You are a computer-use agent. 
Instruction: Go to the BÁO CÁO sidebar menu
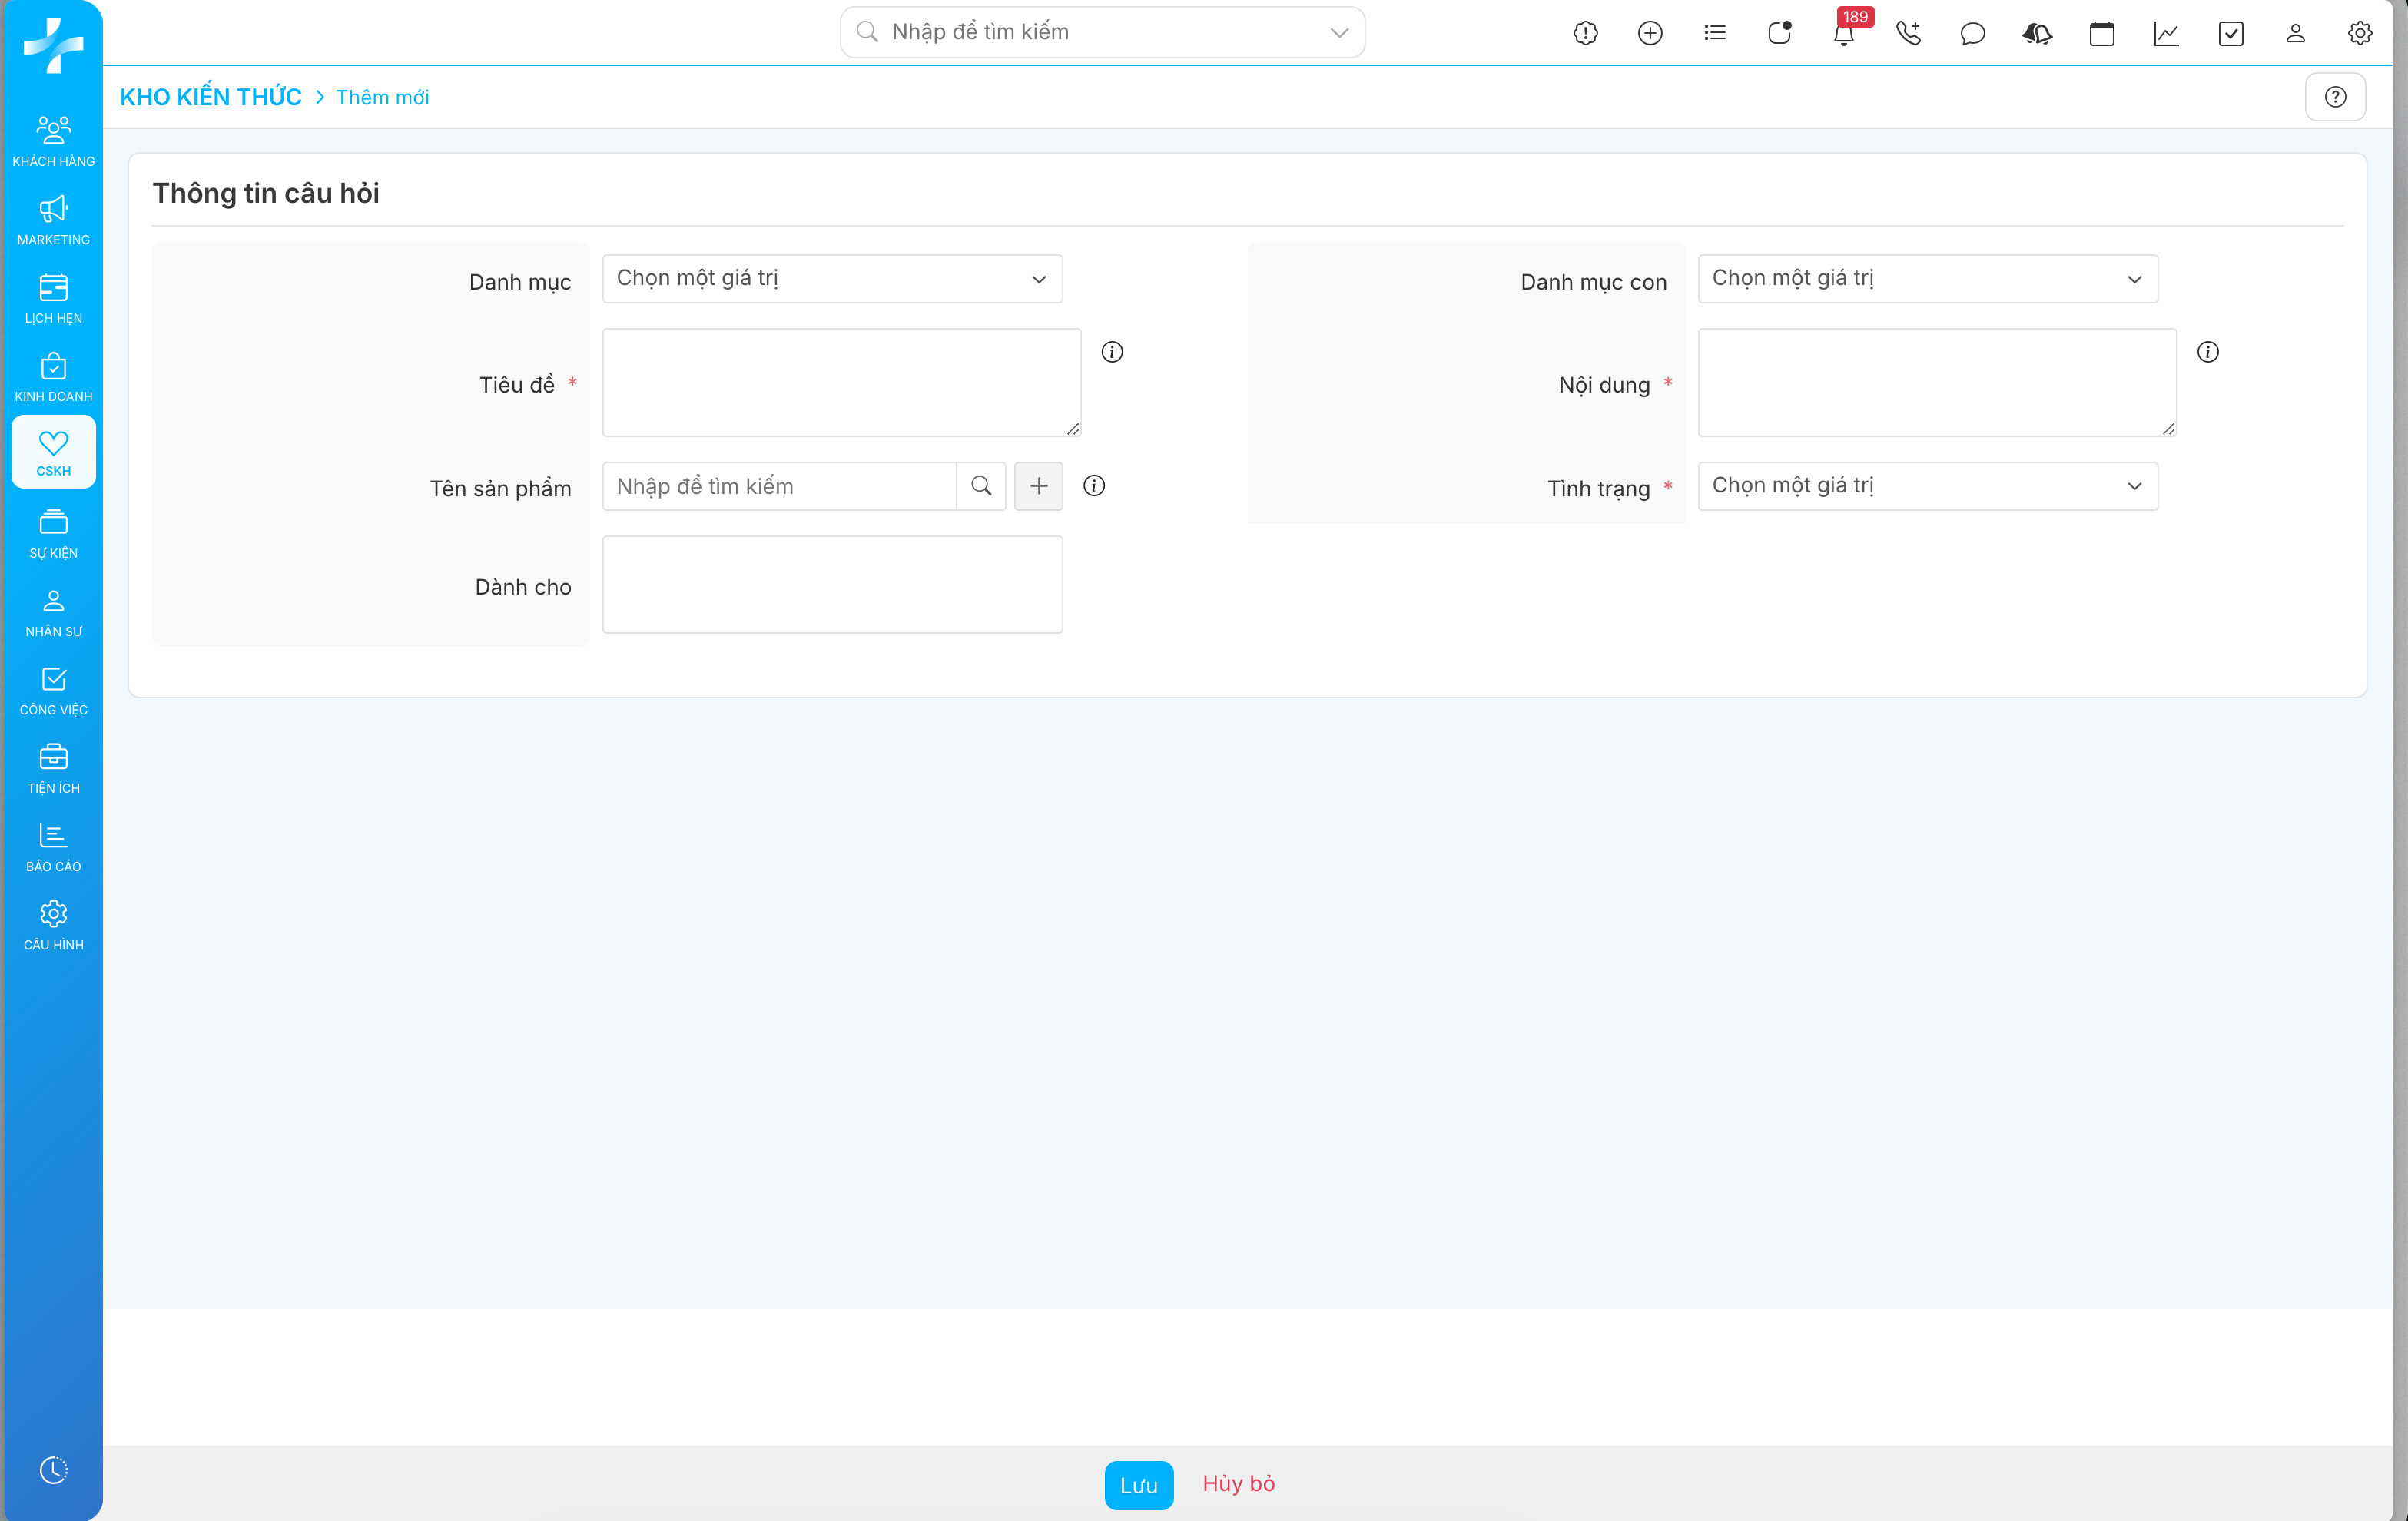(x=53, y=847)
